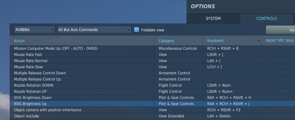Select the Mouse Rate Fast keybinding cell
This screenshot has height=120, width=295.
232,55
